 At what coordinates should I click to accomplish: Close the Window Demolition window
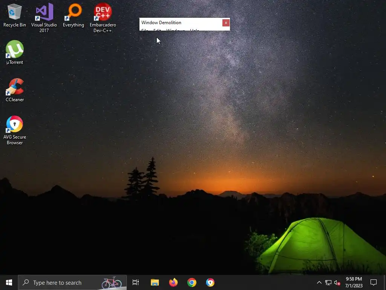tap(226, 23)
